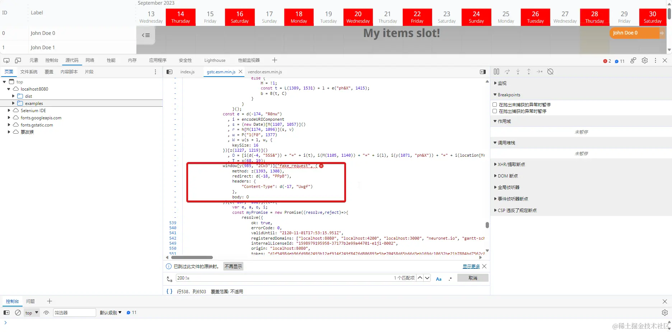This screenshot has width=672, height=332.
Task: Expand fonts.googleapis.com in file tree
Action: (x=9, y=118)
